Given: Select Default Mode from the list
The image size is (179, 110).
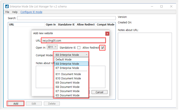Looking at the screenshot, I should pyautogui.click(x=71, y=60).
